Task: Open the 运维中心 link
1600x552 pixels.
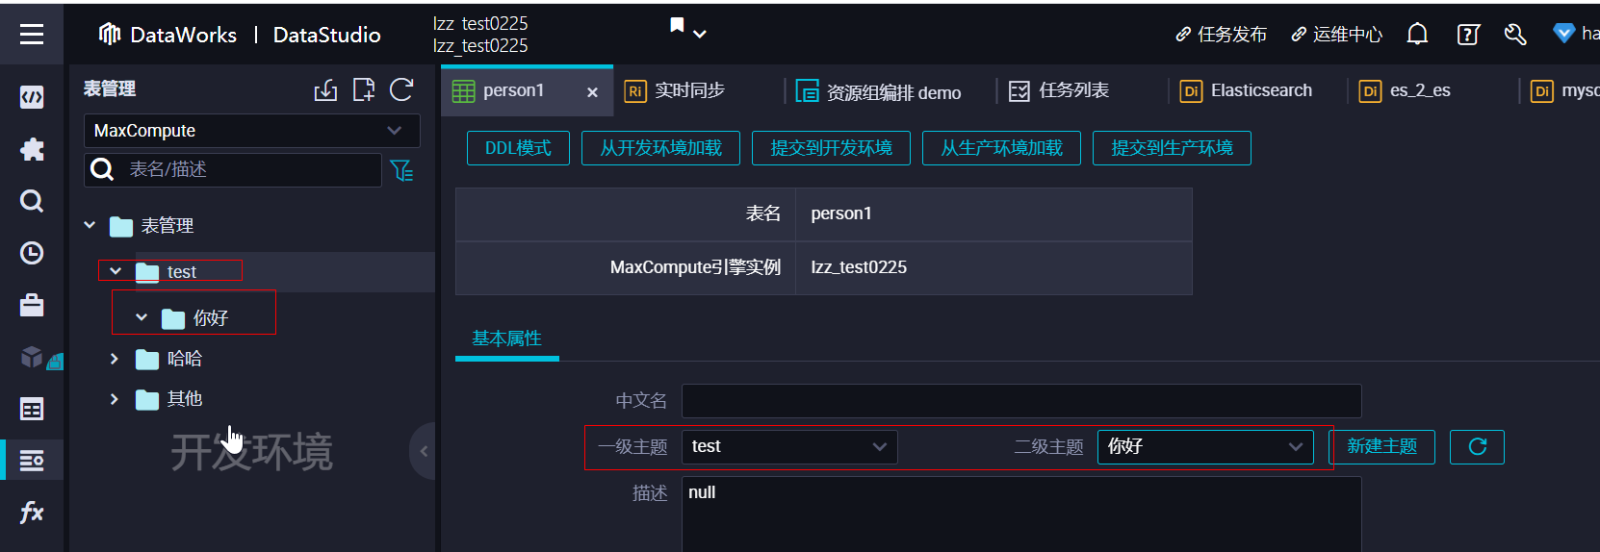Action: pos(1336,35)
